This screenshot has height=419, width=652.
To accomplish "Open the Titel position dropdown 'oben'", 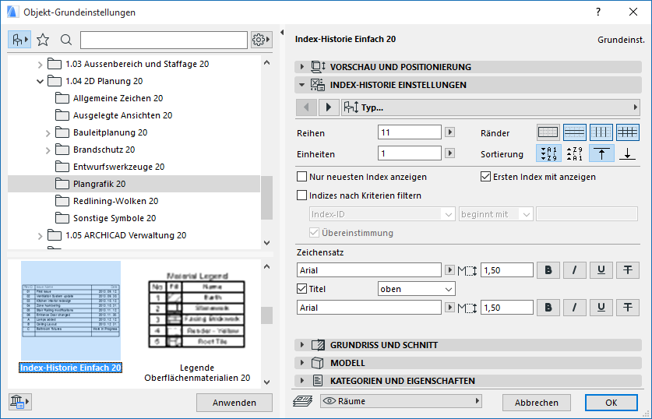I will coord(416,289).
